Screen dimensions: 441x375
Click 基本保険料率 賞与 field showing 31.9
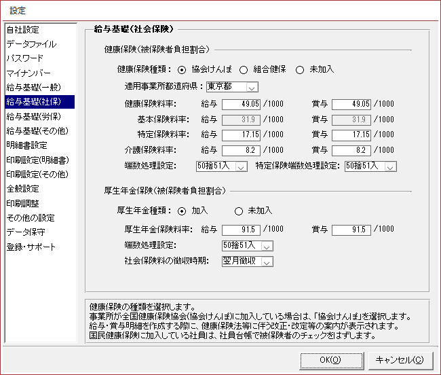pyautogui.click(x=351, y=120)
